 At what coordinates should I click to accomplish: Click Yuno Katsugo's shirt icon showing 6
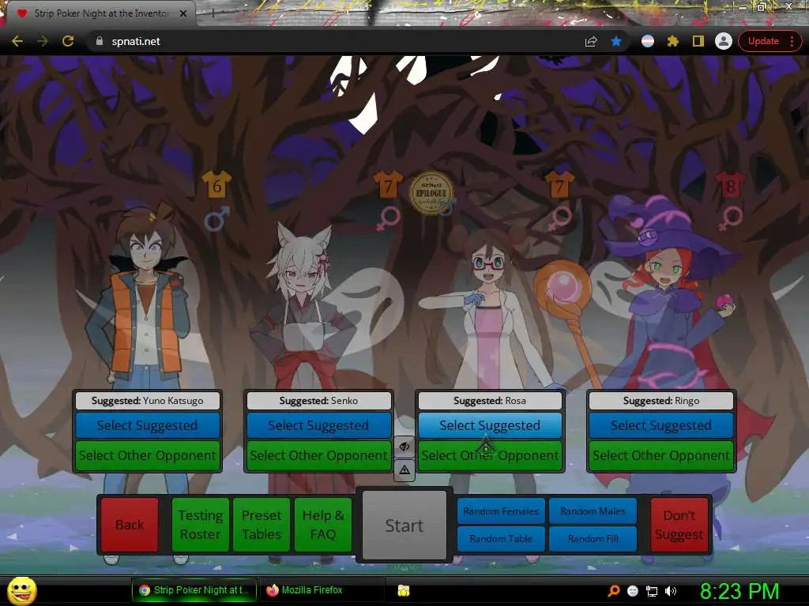pyautogui.click(x=216, y=185)
